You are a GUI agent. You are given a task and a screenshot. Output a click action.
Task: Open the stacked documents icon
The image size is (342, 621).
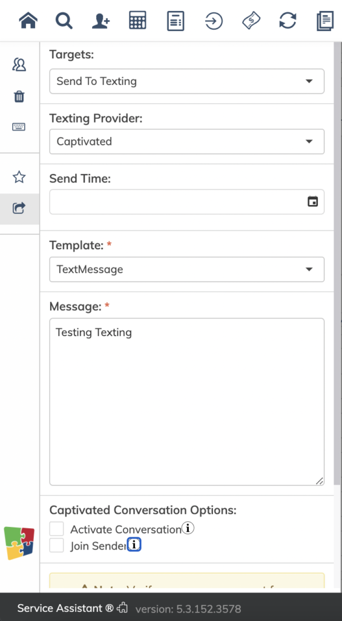[x=326, y=21]
